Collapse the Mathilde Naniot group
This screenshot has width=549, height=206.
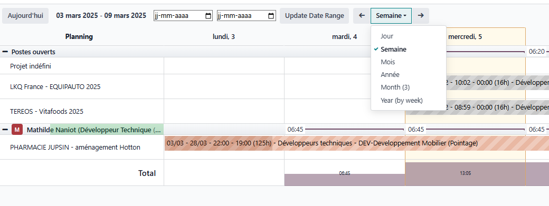[x=5, y=130]
